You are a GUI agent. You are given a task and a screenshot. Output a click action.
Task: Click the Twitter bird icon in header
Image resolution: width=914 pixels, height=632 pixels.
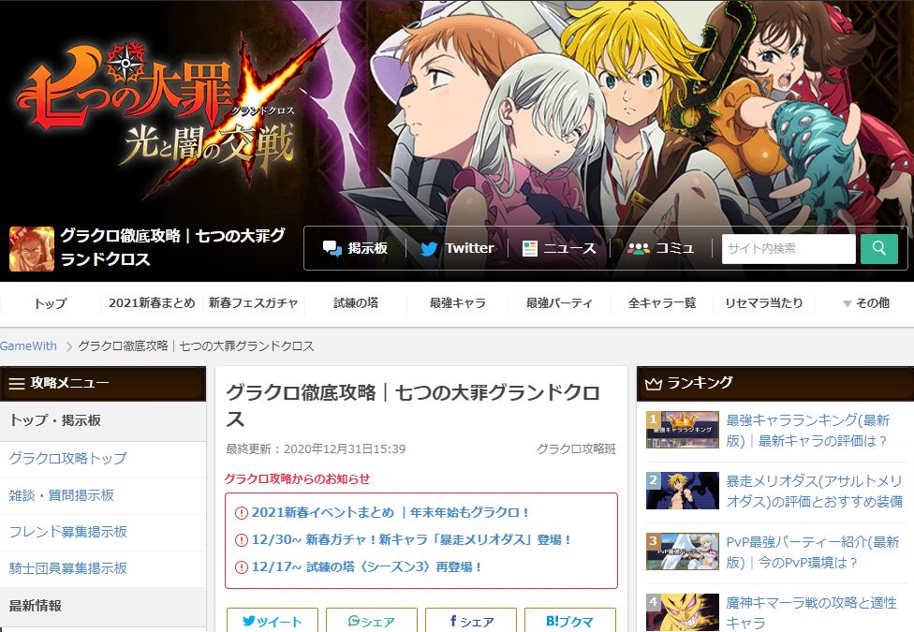point(429,249)
